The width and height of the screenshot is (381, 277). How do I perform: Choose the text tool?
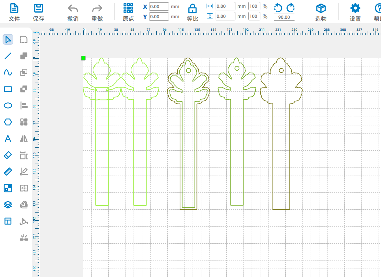click(x=8, y=139)
